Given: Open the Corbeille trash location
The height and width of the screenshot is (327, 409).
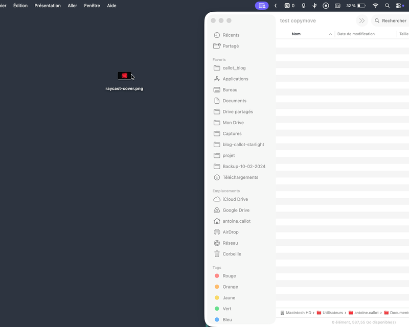Looking at the screenshot, I should [x=232, y=254].
